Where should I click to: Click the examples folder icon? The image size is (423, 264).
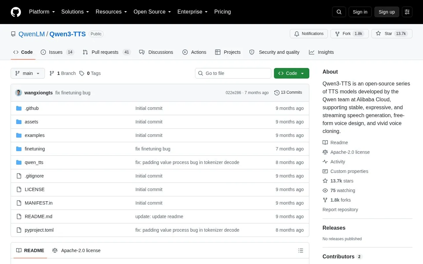point(19,135)
